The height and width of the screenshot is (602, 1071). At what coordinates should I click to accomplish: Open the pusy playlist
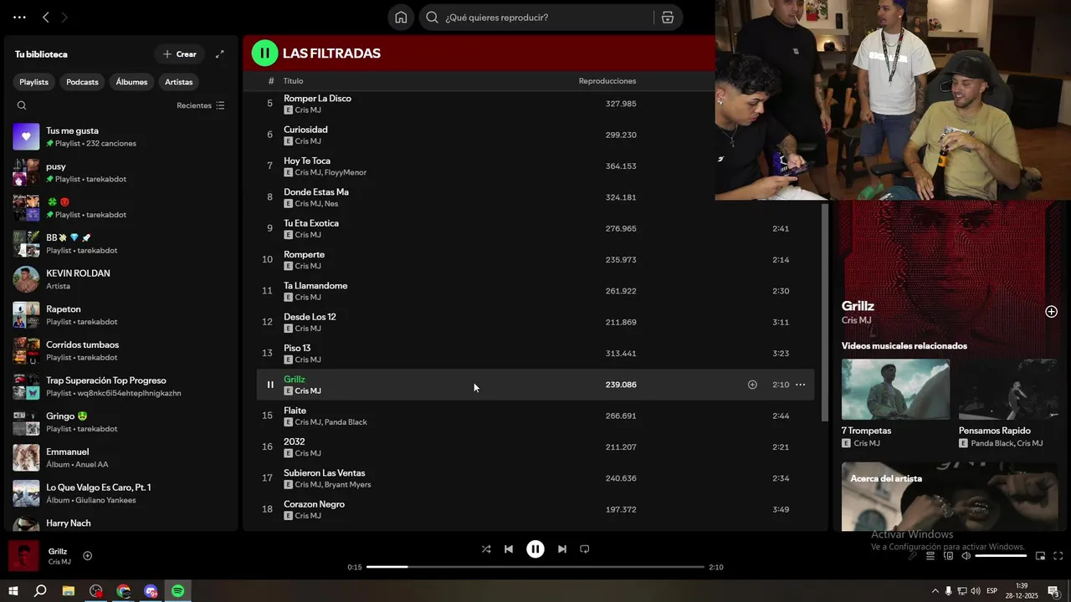click(x=121, y=172)
